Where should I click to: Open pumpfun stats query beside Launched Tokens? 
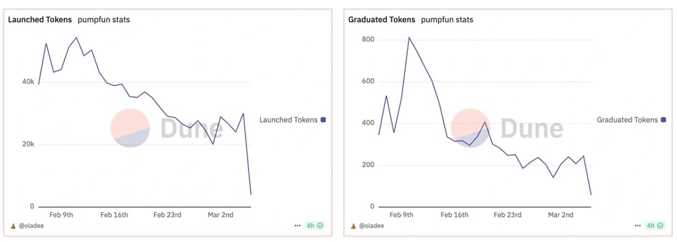103,20
